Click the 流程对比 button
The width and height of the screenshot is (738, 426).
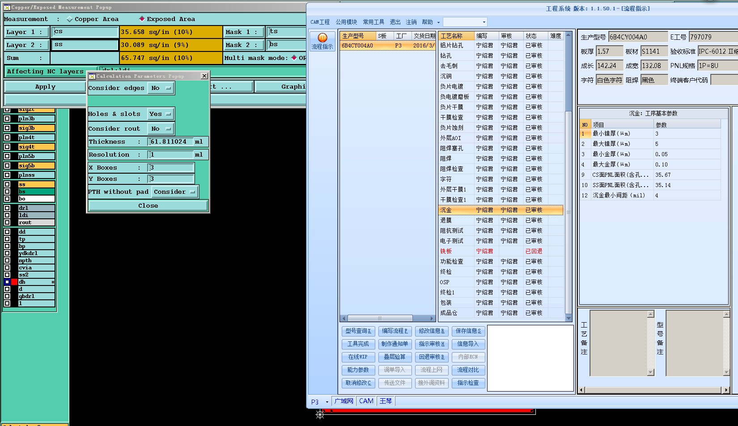point(468,370)
